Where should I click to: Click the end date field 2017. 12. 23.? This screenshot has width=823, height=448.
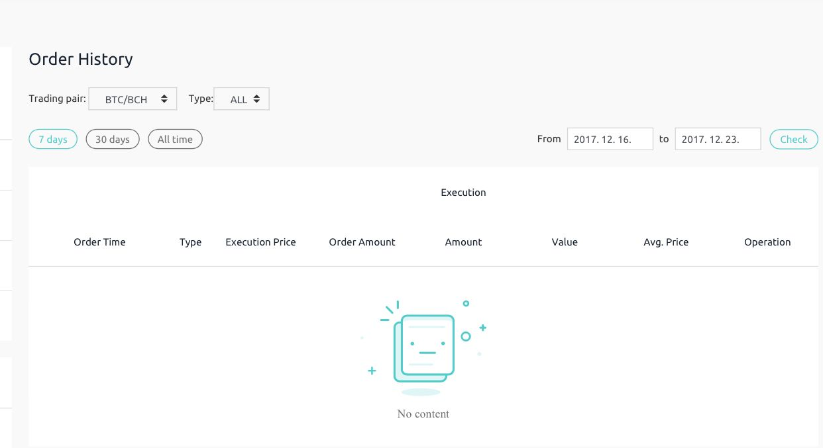718,139
